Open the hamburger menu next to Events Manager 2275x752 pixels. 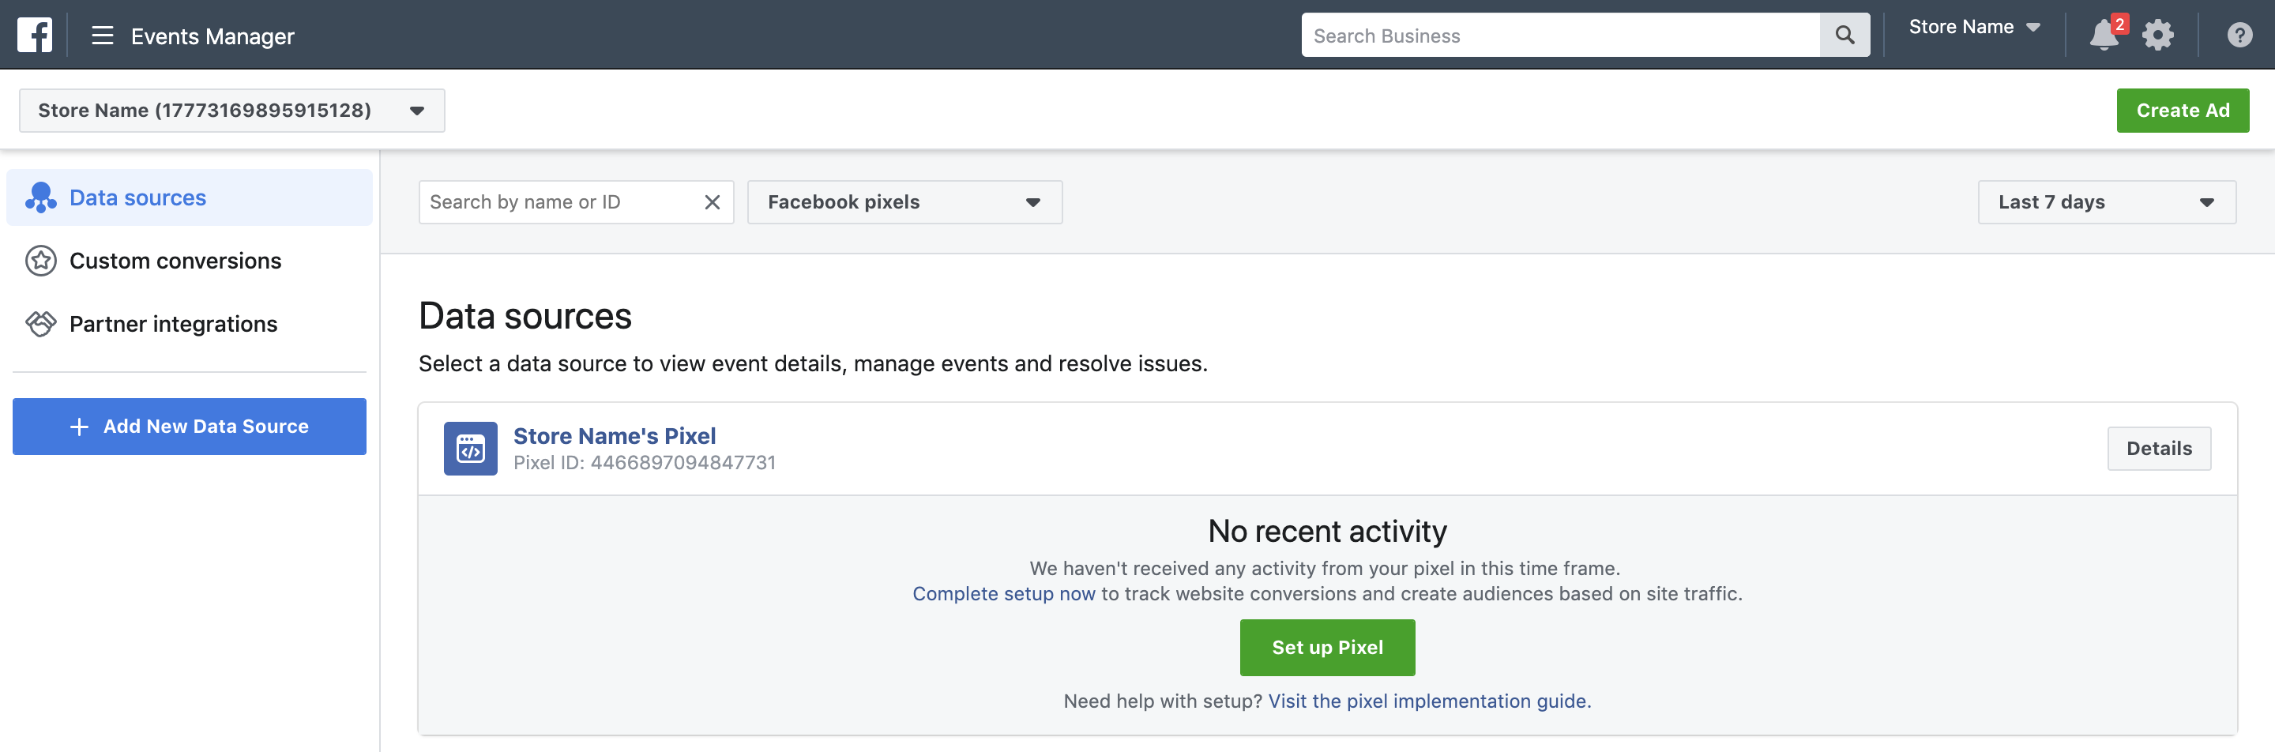click(x=103, y=36)
